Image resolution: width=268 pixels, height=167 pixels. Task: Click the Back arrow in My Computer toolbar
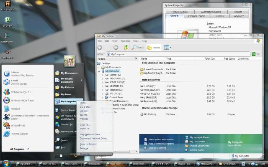pyautogui.click(x=100, y=48)
